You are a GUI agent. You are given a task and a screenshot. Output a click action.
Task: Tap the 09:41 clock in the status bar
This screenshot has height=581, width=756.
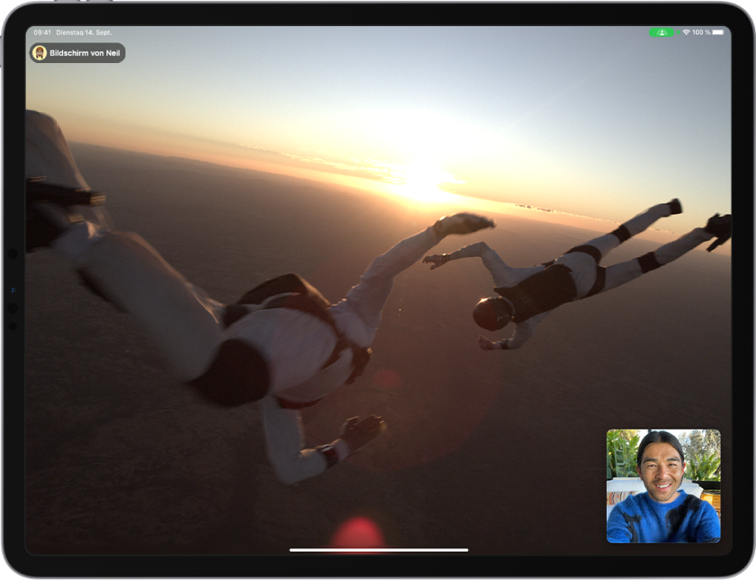[x=42, y=32]
